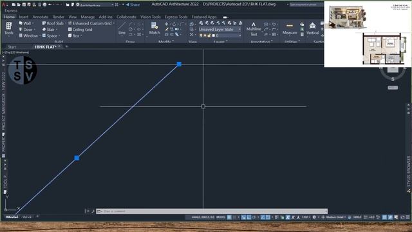Select the Move tool in Modify panel
Viewport: 412px width, 232px height.
(166, 24)
